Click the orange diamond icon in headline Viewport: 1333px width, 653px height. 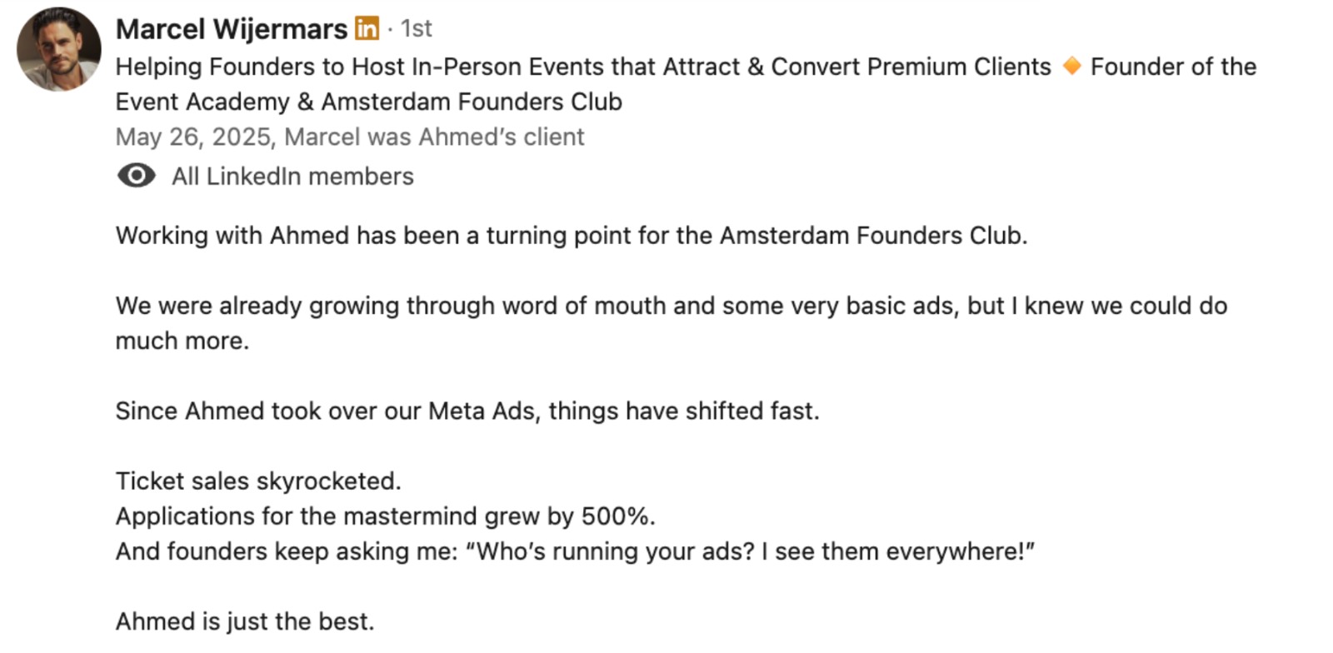[x=1071, y=66]
